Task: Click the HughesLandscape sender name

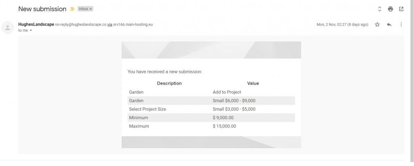Action: [x=36, y=24]
